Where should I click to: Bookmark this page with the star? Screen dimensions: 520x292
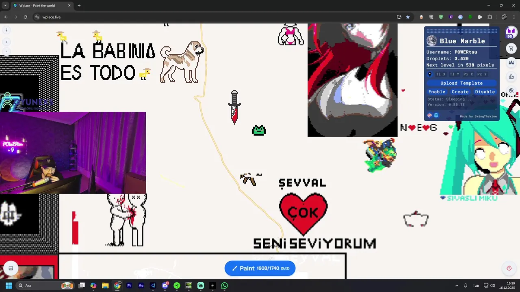(407, 17)
